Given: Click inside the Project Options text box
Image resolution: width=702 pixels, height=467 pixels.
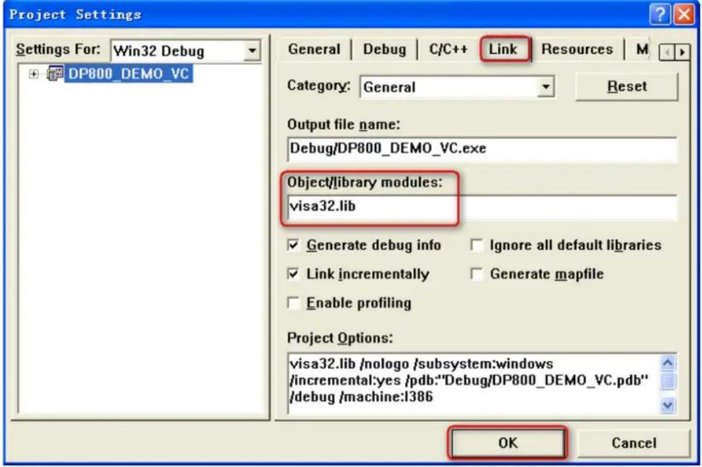Looking at the screenshot, I should point(474,383).
